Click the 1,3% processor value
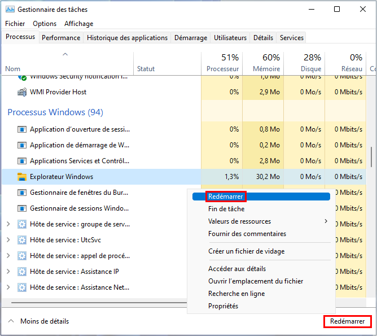The image size is (377, 336). pos(232,177)
